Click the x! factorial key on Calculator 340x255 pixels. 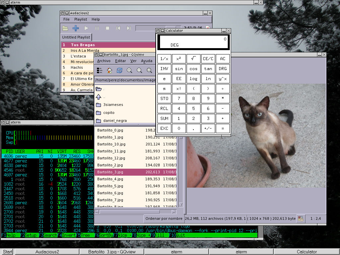179,89
